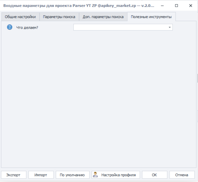Go to the Доп. параметры поиска tab
The image size is (198, 182).
103,17
